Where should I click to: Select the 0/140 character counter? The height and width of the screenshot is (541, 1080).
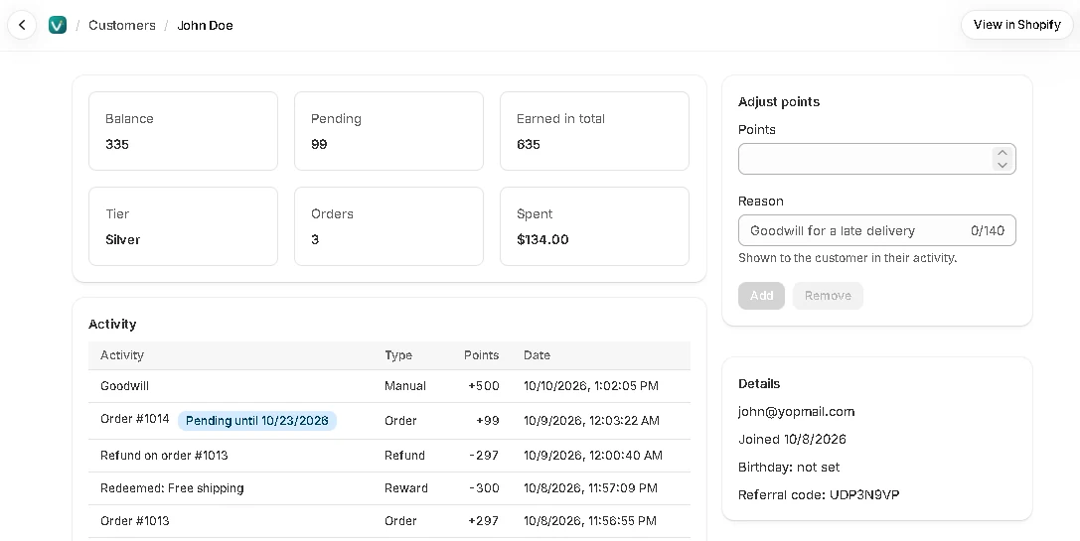pyautogui.click(x=988, y=230)
